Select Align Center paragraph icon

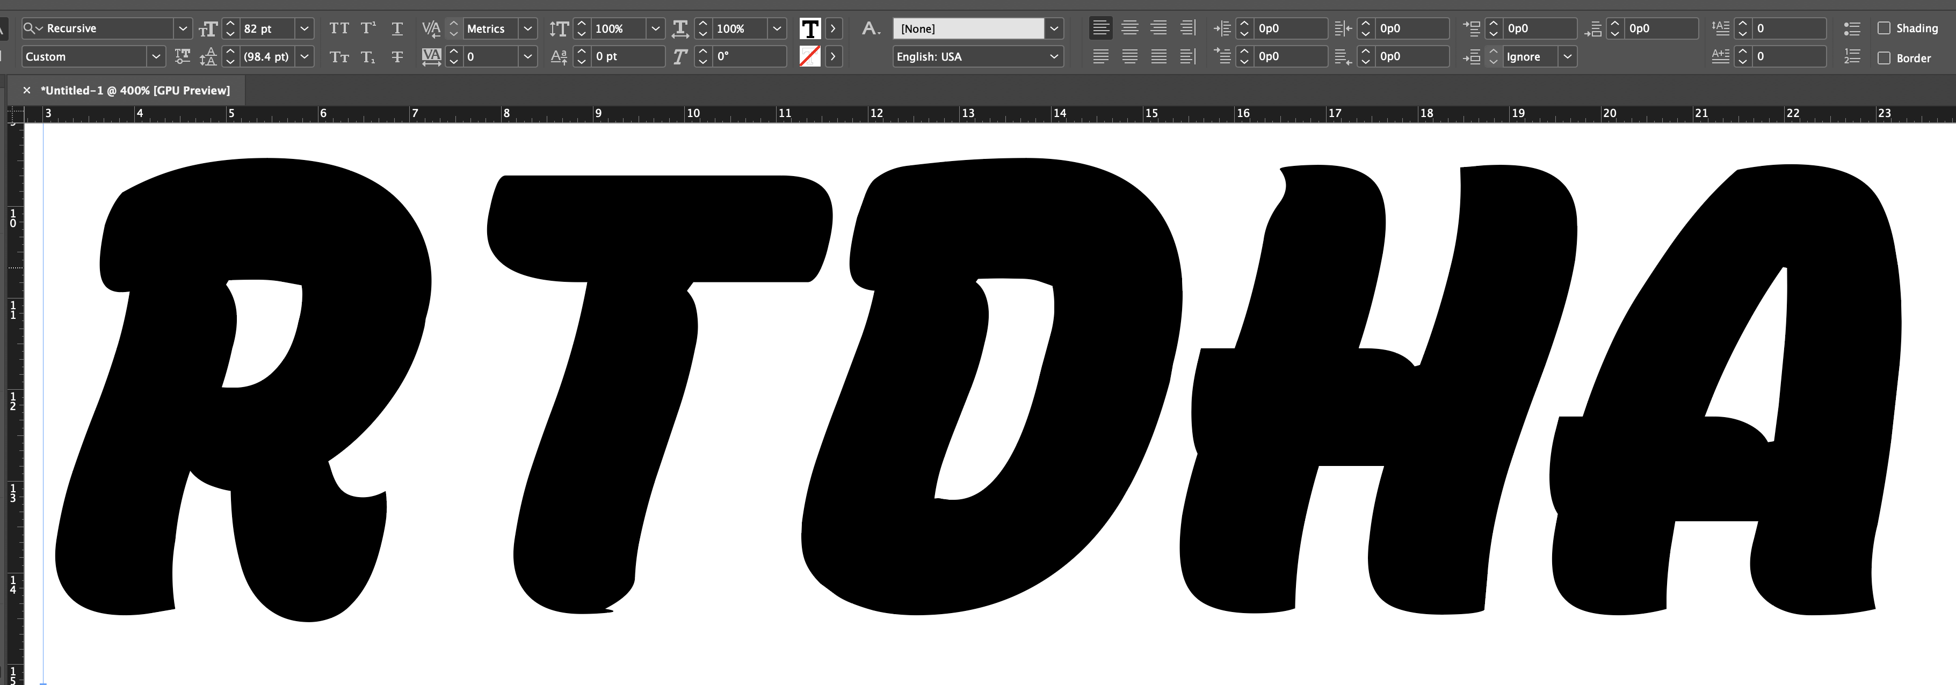tap(1129, 29)
